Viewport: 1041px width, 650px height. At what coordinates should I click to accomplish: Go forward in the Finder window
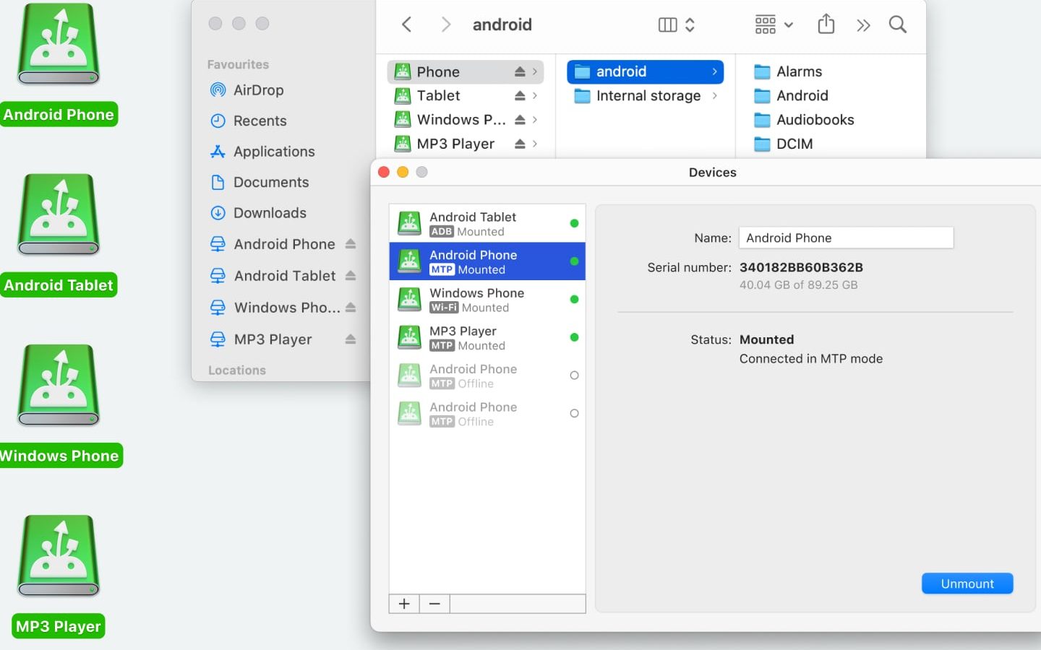(445, 25)
